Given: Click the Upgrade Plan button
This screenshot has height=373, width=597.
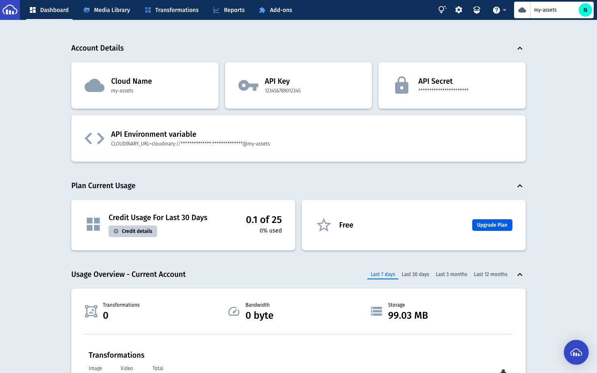Looking at the screenshot, I should [x=492, y=225].
